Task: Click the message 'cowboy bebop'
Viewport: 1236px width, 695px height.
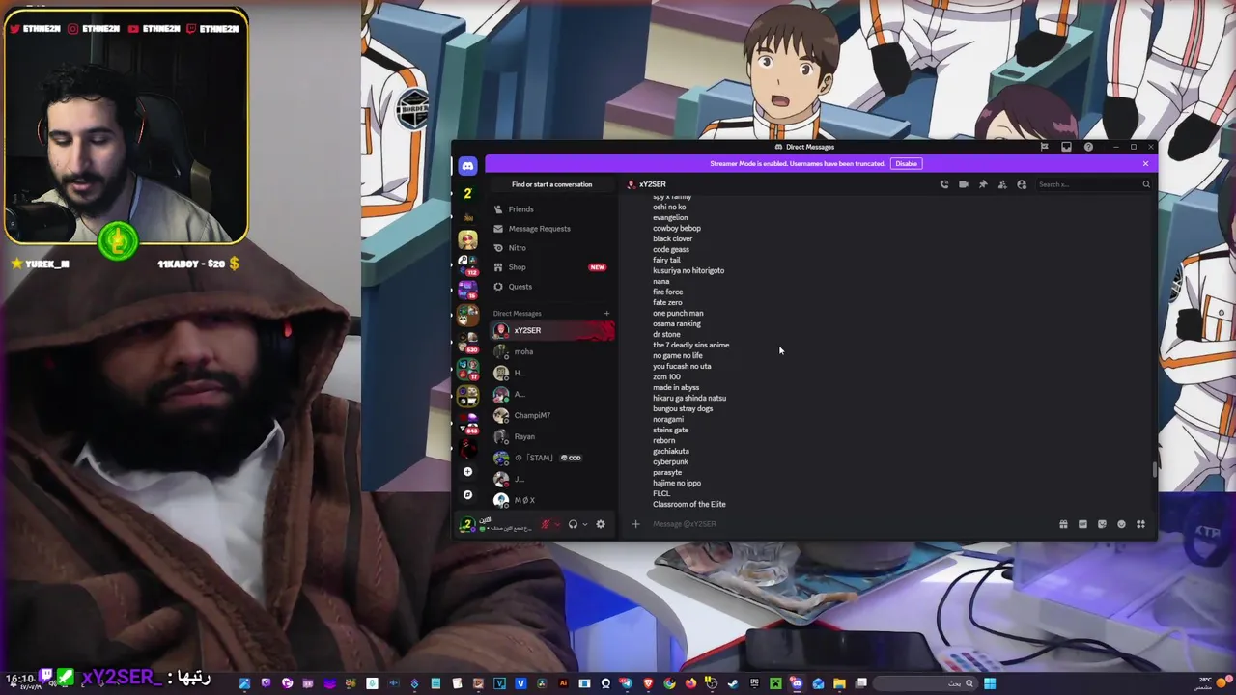Action: pyautogui.click(x=677, y=228)
